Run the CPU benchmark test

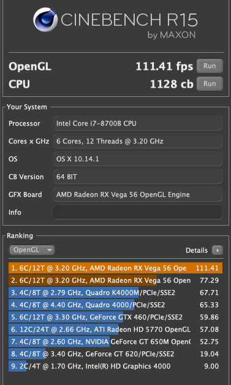[x=210, y=84]
